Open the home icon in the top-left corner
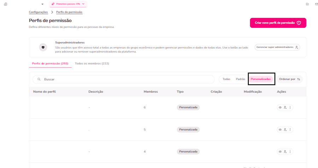 [x=5, y=4]
